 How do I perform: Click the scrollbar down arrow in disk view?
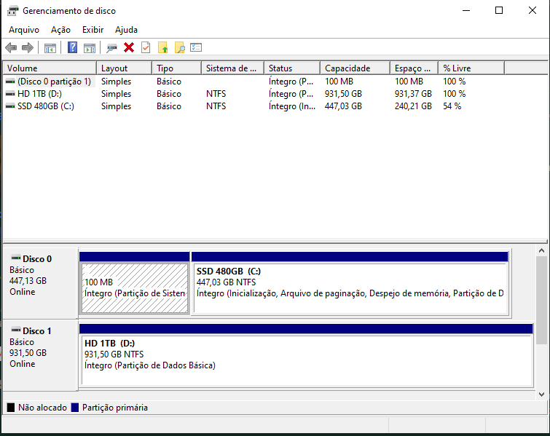click(x=541, y=395)
